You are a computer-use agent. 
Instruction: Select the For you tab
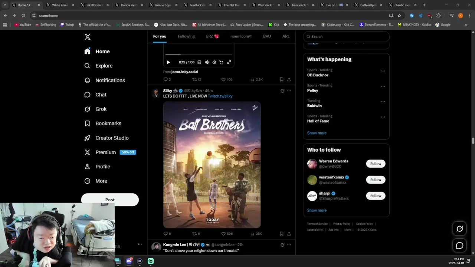point(160,36)
